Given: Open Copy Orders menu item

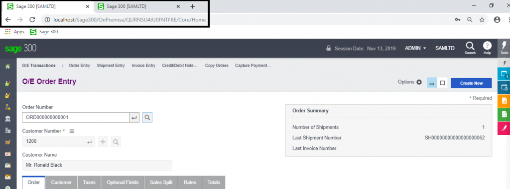Looking at the screenshot, I should 217,65.
